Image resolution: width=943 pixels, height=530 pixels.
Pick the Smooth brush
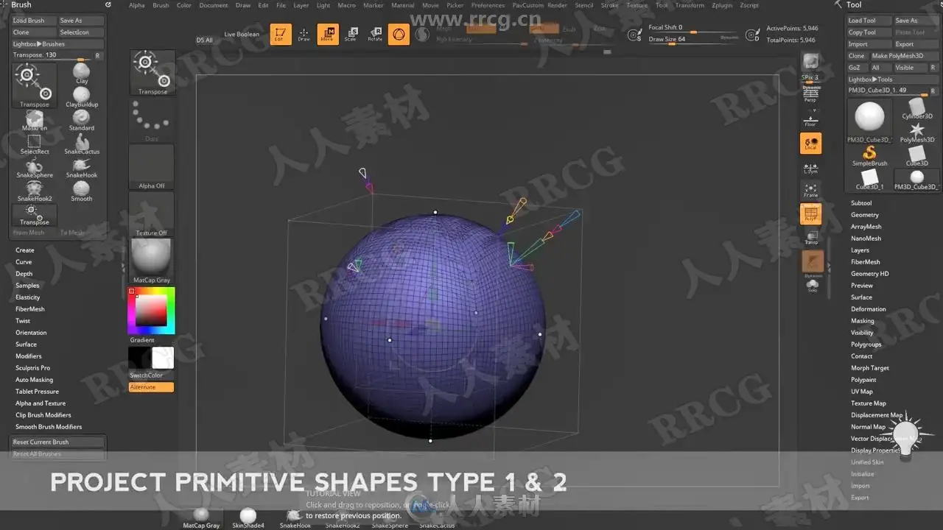pyautogui.click(x=81, y=190)
